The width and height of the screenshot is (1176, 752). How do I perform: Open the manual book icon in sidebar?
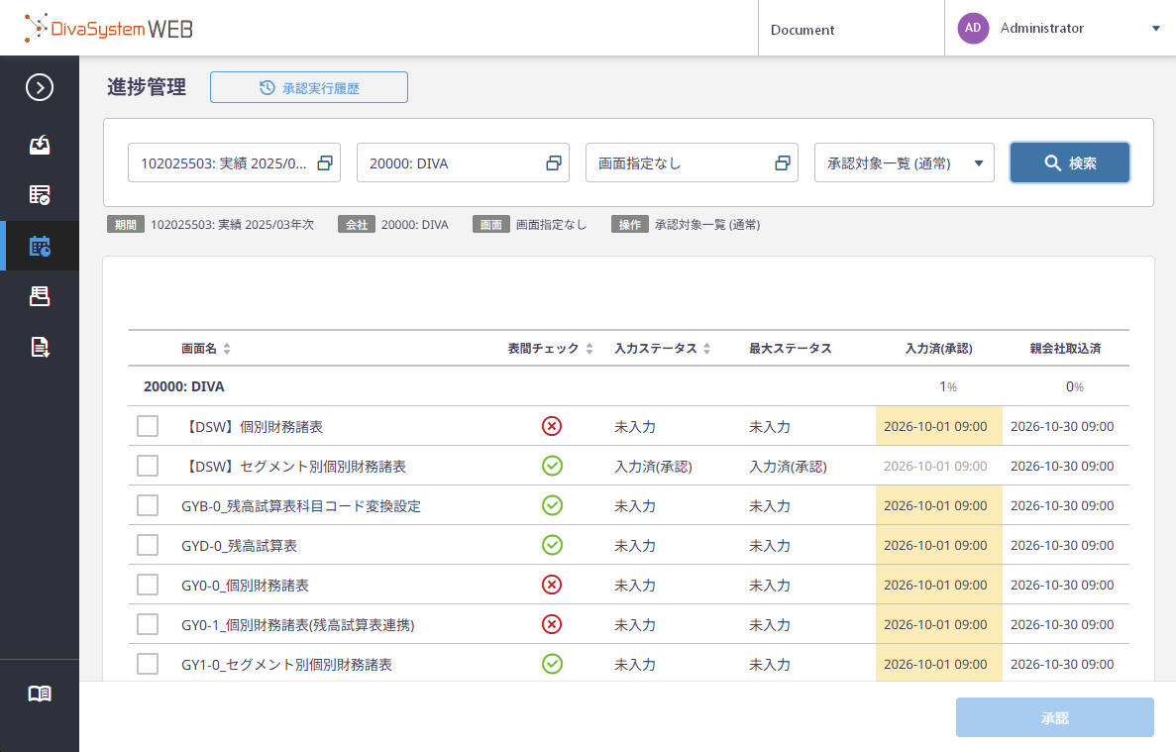point(39,694)
